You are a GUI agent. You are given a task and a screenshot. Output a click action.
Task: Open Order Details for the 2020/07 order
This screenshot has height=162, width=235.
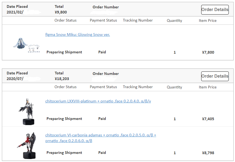[x=215, y=76]
